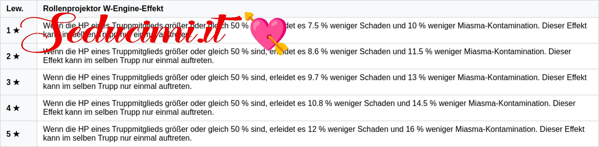Click the star icon in level 4 row
599x147 pixels.
[x=16, y=108]
